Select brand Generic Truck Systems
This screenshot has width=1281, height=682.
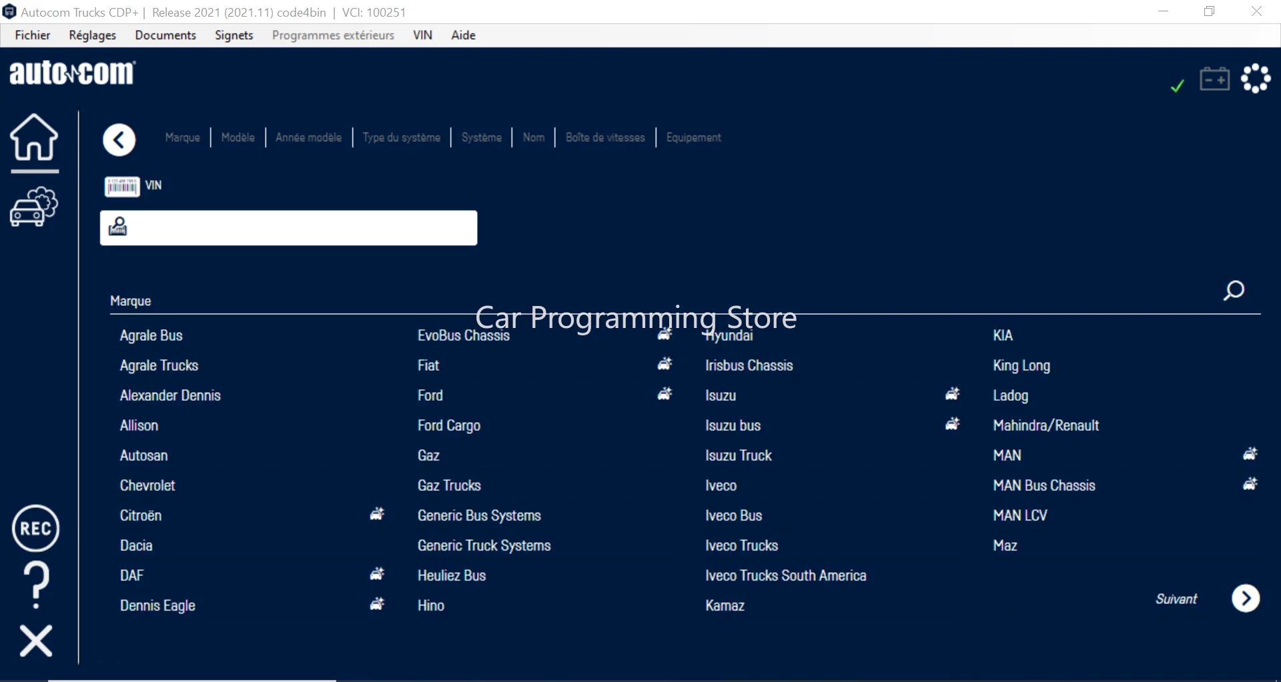(484, 545)
